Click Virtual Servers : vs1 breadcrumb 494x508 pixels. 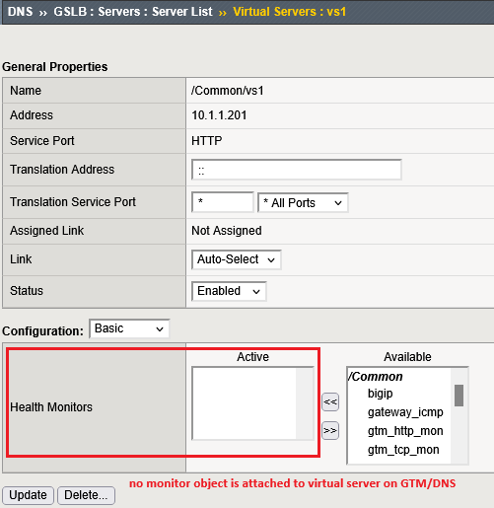[x=290, y=12]
